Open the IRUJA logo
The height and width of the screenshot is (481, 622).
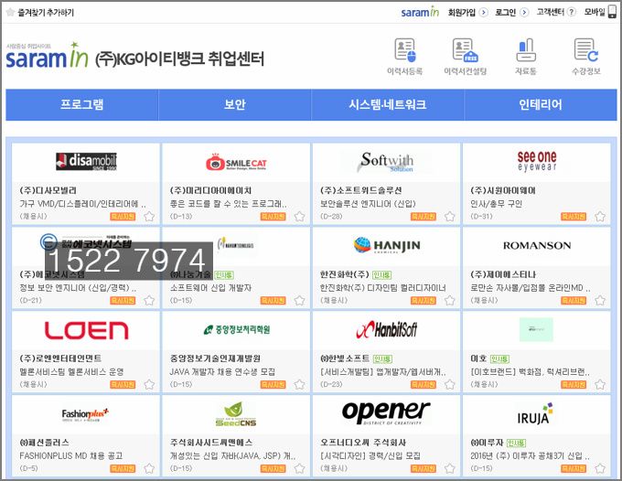pos(535,413)
